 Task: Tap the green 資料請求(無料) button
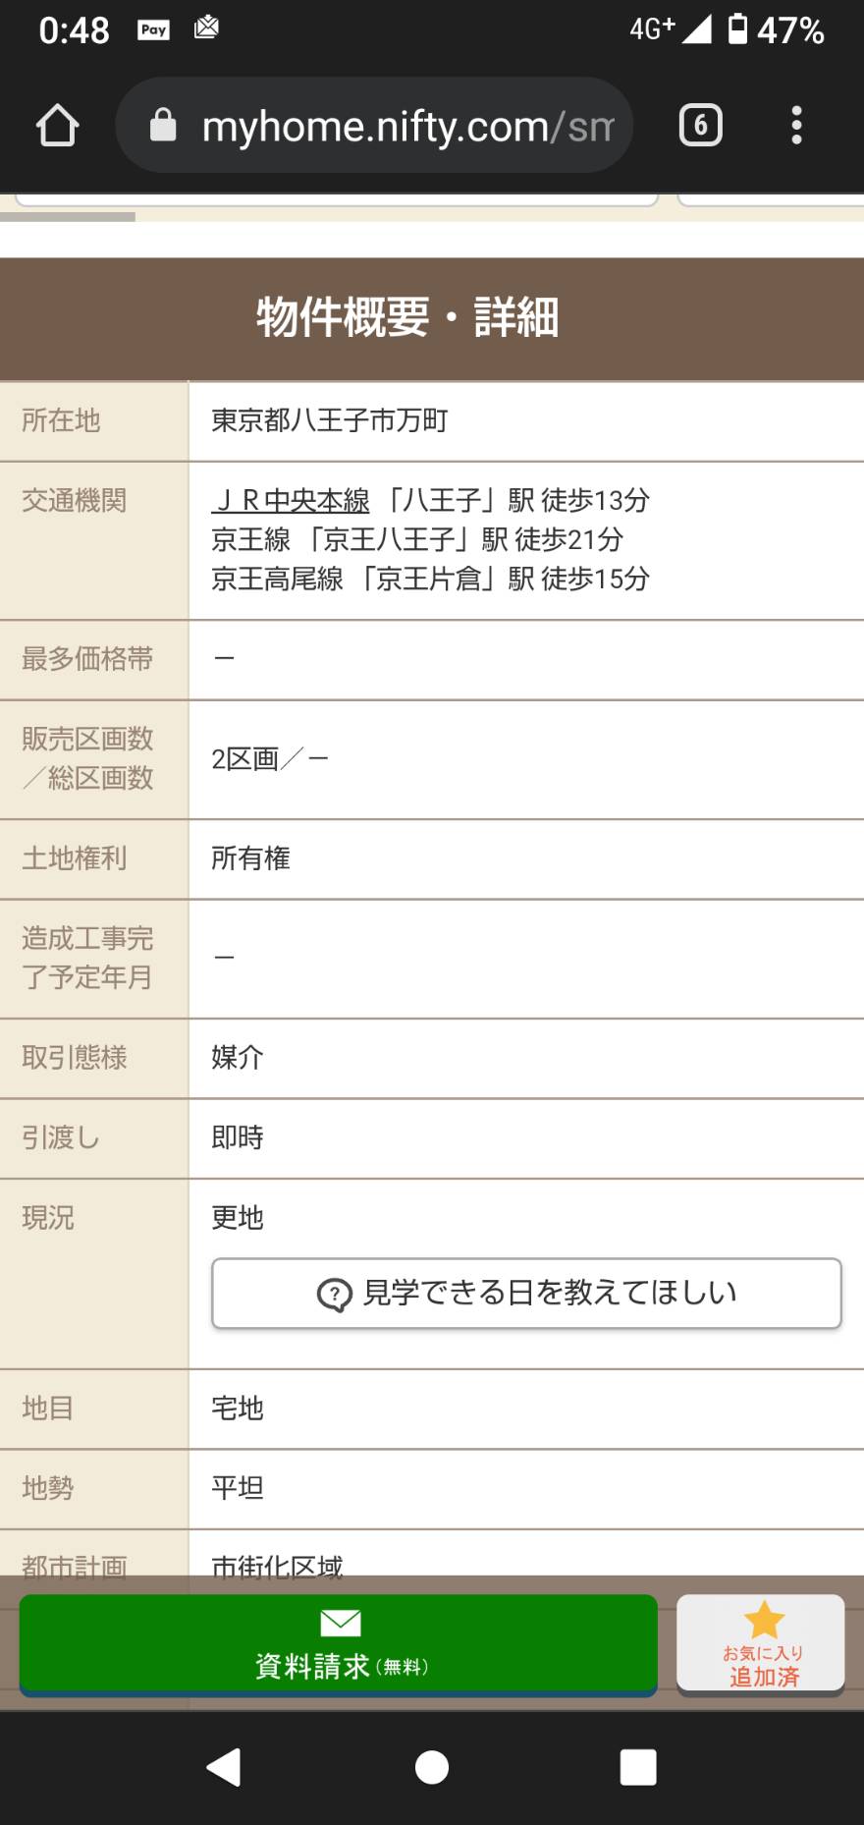click(339, 1644)
